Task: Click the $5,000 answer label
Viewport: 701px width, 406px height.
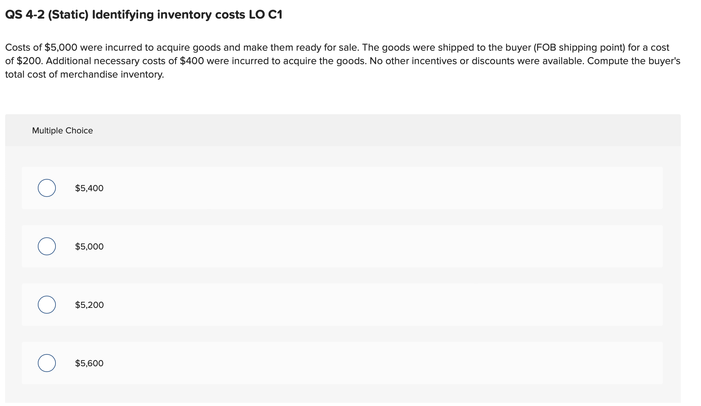Action: 89,247
